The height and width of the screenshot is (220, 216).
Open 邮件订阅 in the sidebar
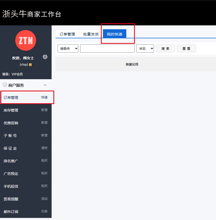point(11,212)
